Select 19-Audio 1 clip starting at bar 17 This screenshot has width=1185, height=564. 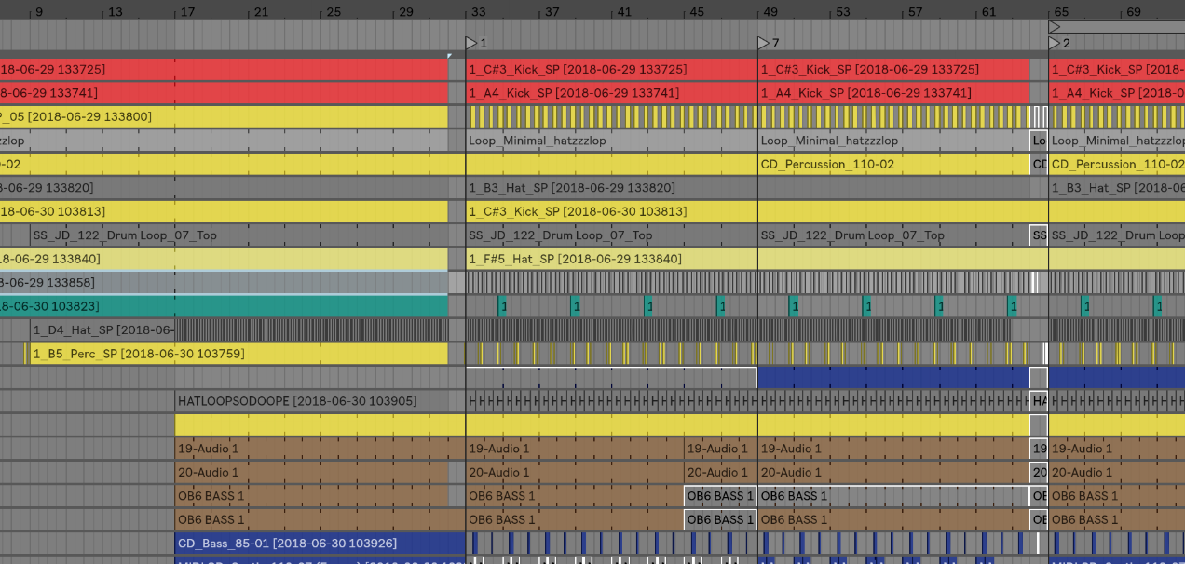[320, 449]
